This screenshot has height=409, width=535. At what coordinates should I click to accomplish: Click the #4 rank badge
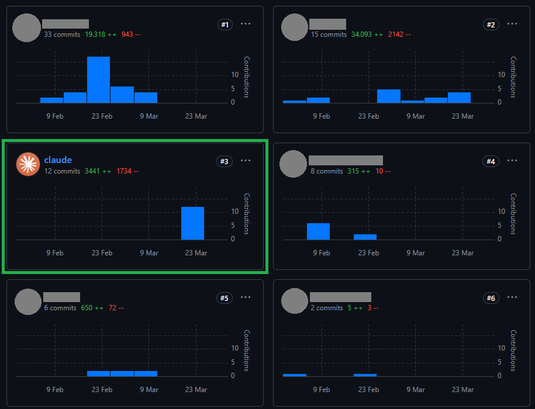coord(491,161)
